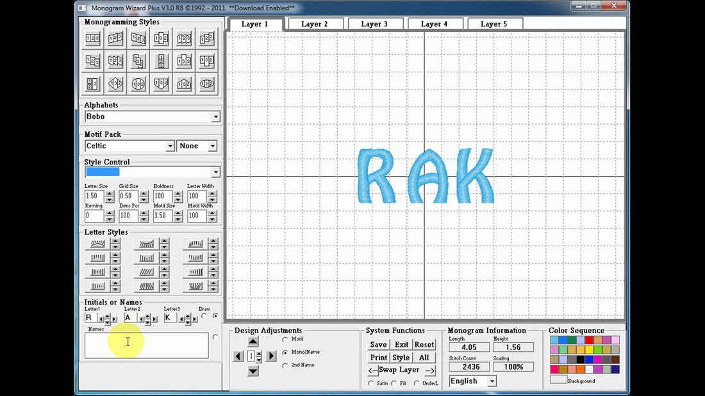Image resolution: width=705 pixels, height=396 pixels.
Task: Click the Save button in System Functions
Action: (x=378, y=345)
